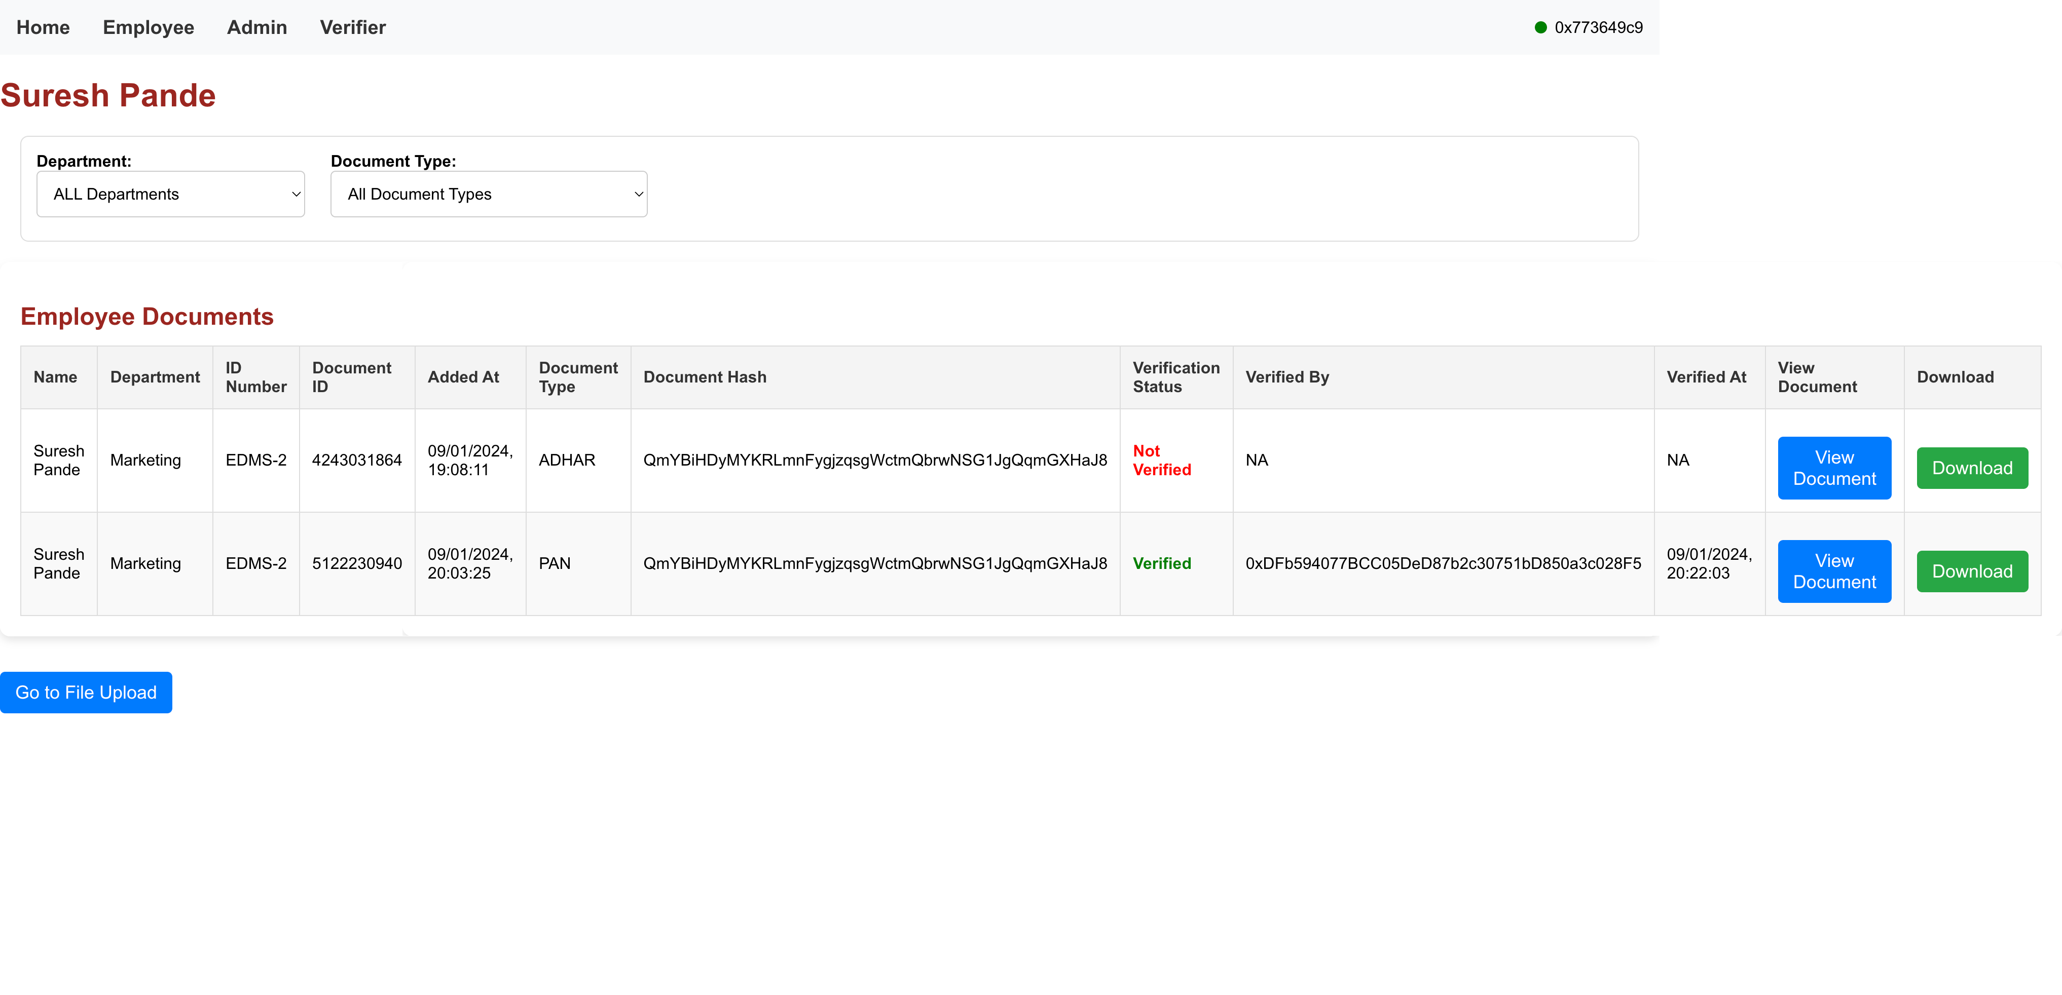
Task: Go to the Home menu
Action: coord(43,27)
